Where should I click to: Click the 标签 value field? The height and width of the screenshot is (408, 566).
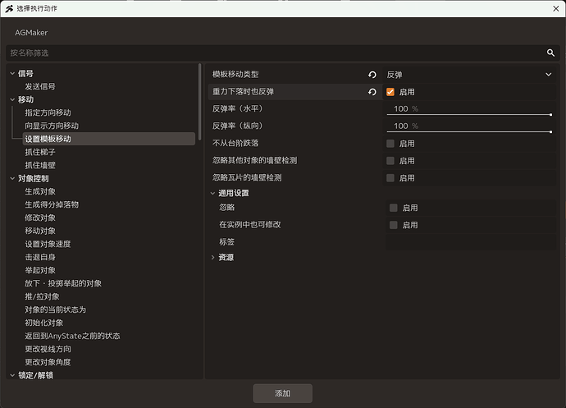point(470,242)
